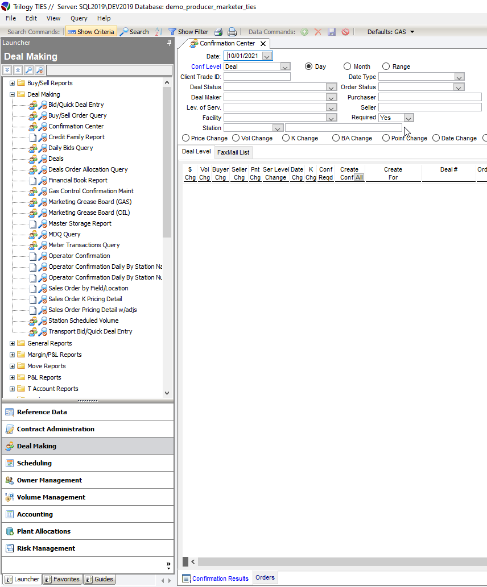Click the expand all arrows icon in Launcher

[x=7, y=70]
